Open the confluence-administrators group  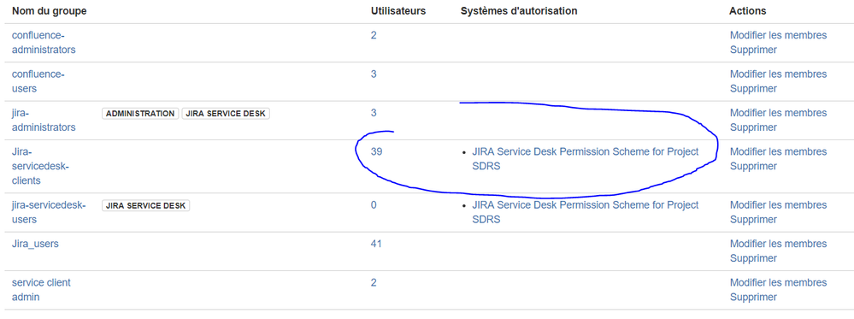(x=44, y=43)
